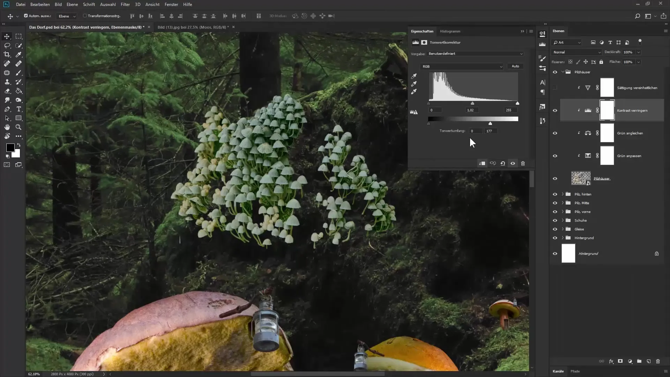This screenshot has width=670, height=377.
Task: Open the Hilfe menu
Action: pos(187,5)
